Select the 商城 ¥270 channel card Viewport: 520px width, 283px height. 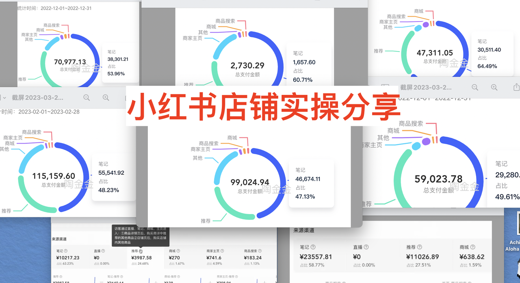(x=183, y=257)
